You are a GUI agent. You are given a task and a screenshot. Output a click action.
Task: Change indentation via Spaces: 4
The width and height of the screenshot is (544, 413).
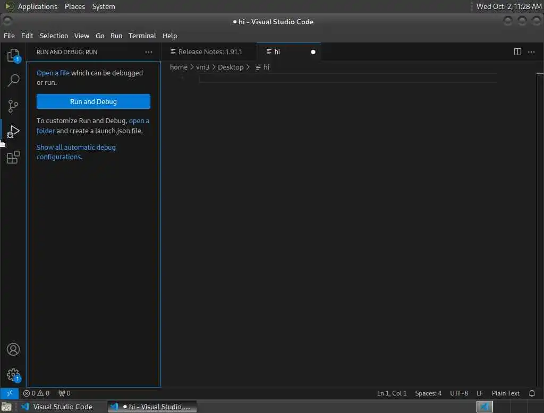[428, 393]
